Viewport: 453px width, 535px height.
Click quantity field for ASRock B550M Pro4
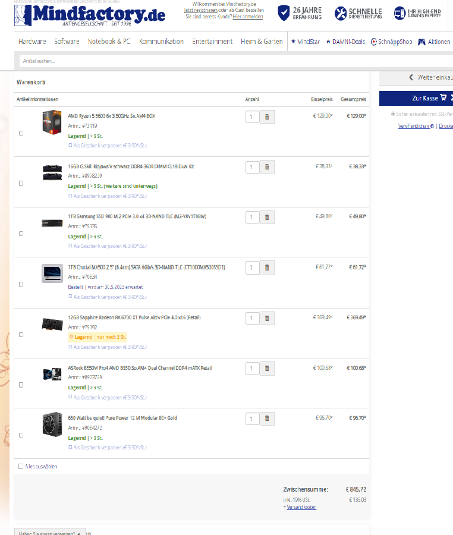pyautogui.click(x=253, y=369)
